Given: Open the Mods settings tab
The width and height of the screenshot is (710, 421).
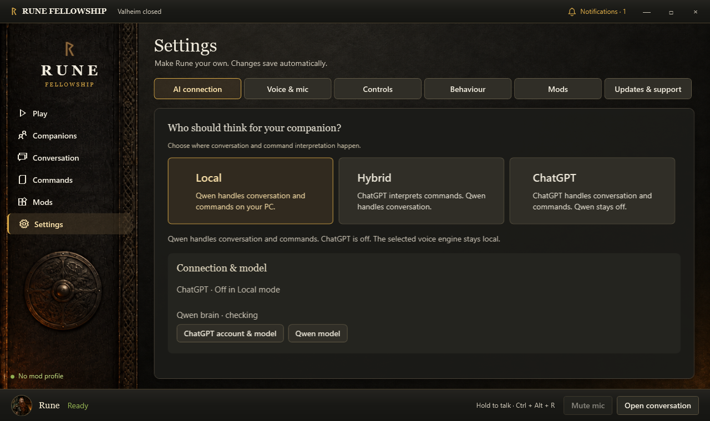Looking at the screenshot, I should 557,89.
